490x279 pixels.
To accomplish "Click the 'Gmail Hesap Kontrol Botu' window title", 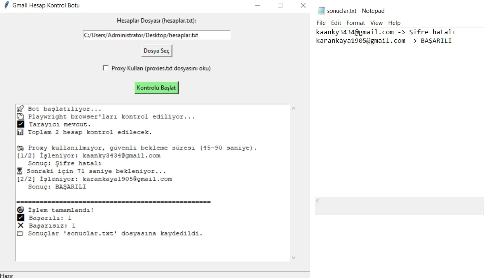I will [46, 5].
